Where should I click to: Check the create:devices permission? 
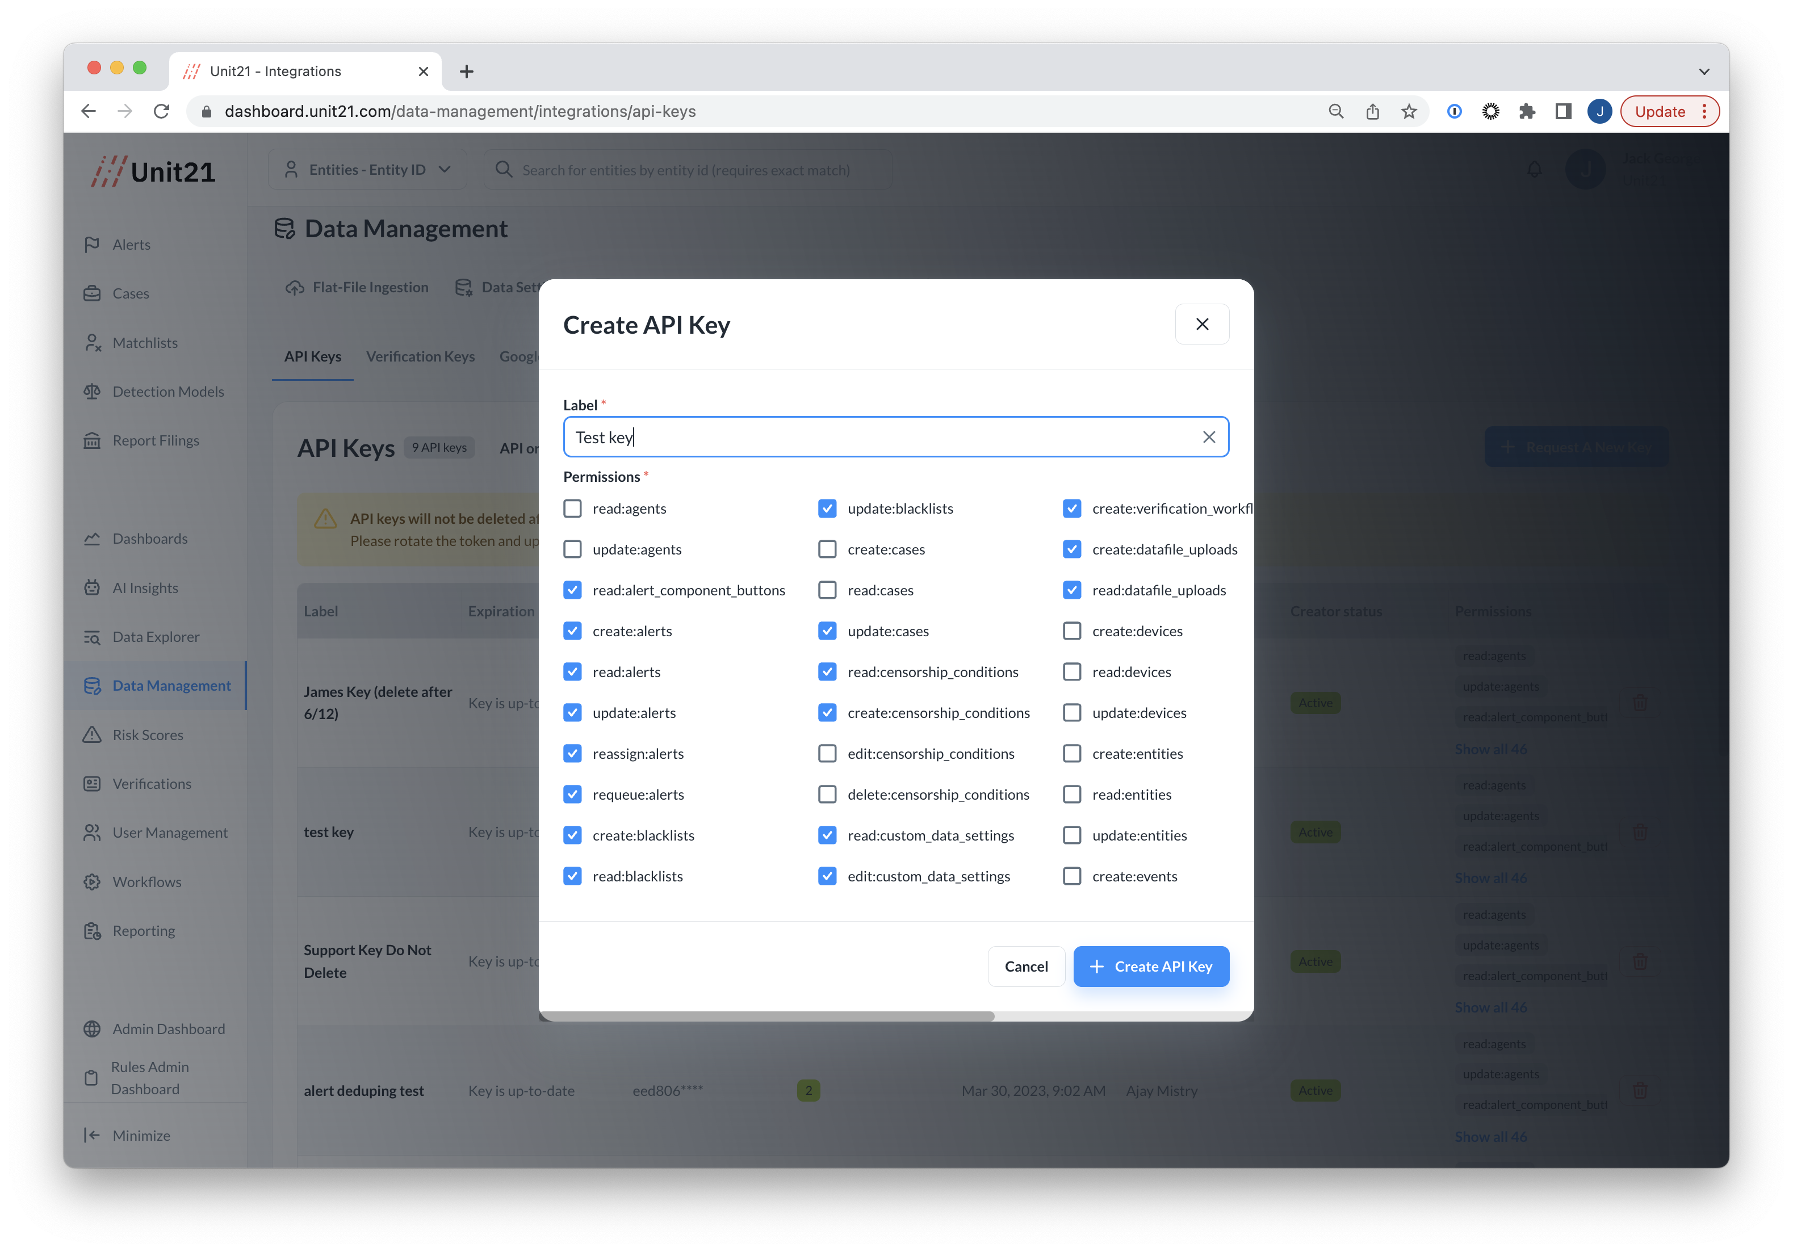tap(1071, 631)
